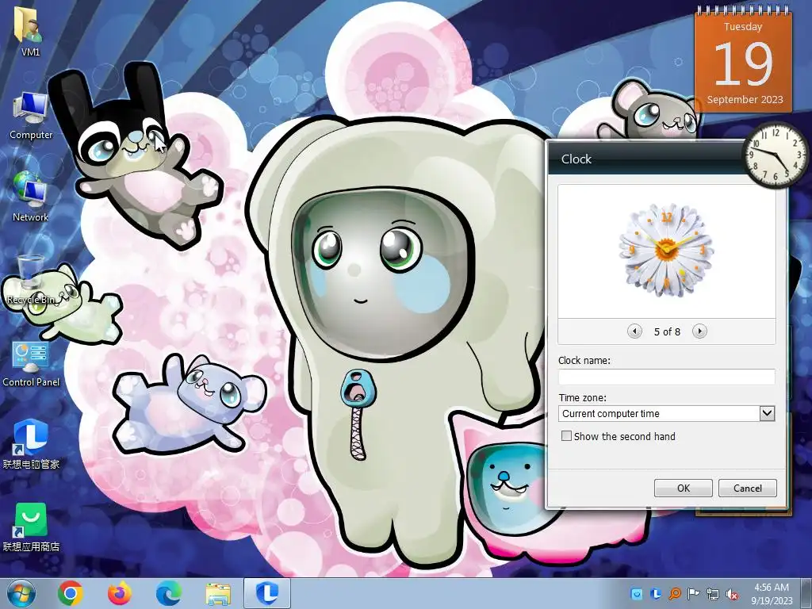Viewport: 812px width, 609px height.
Task: Open the VM1 folder on the desktop
Action: click(30, 29)
